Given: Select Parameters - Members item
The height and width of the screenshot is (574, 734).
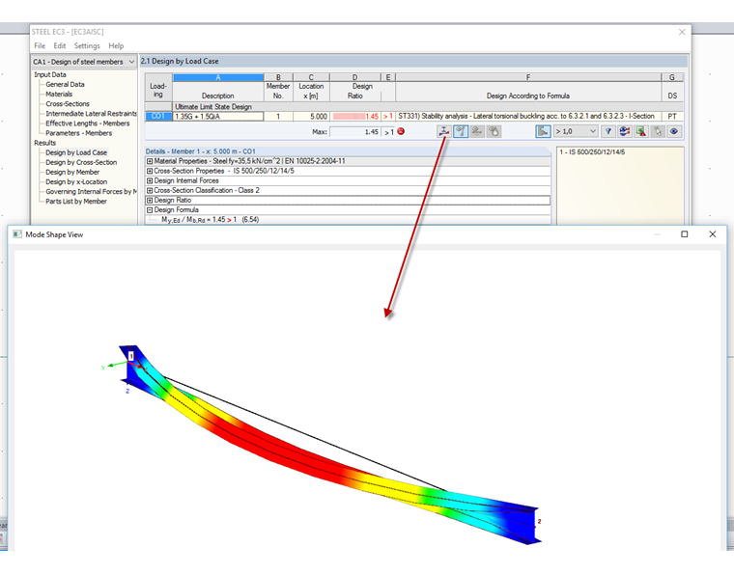Looking at the screenshot, I should click(78, 133).
